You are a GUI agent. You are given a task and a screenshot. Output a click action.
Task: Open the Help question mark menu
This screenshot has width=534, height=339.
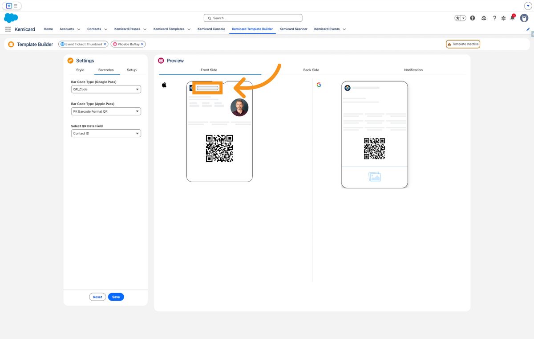point(494,18)
